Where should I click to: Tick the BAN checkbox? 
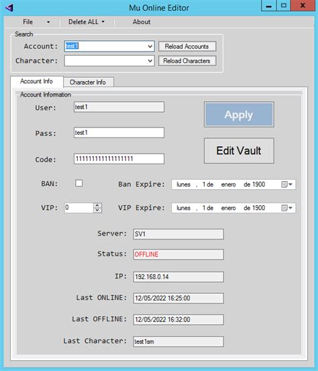(78, 183)
